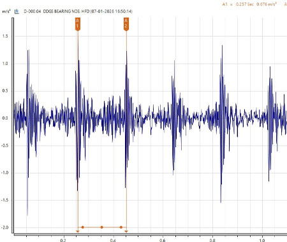
Task: Select the A1 cursor marker flag
Action: point(78,24)
